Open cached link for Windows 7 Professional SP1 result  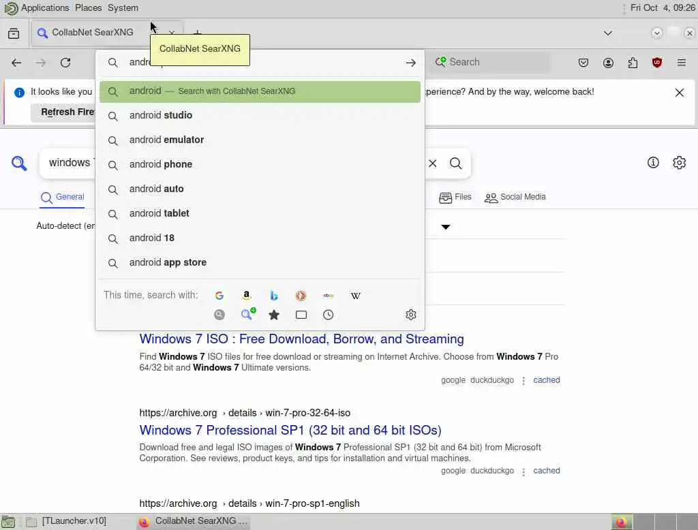pyautogui.click(x=546, y=471)
